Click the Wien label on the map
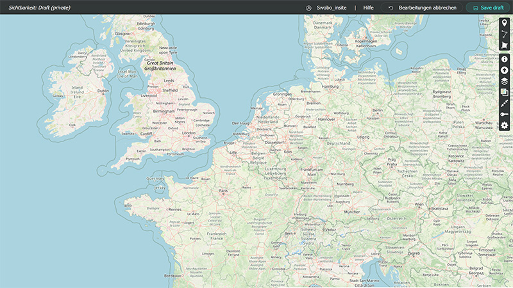Image resolution: width=513 pixels, height=288 pixels. tap(419, 204)
